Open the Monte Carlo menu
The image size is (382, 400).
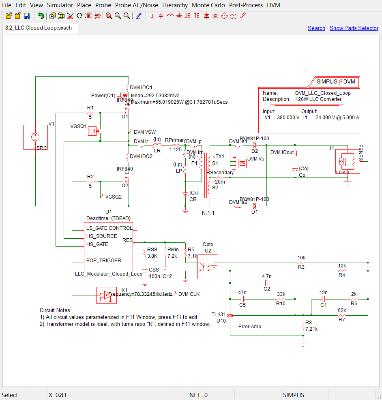[208, 5]
